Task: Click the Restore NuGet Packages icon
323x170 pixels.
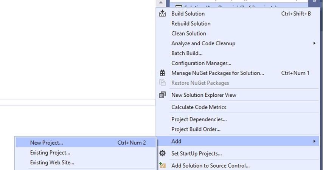Action: (x=163, y=83)
